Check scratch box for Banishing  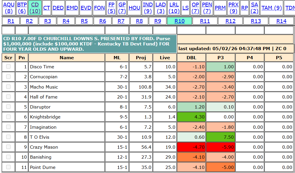[x=8, y=157]
